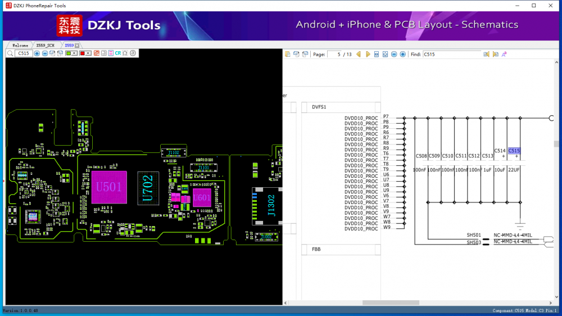The height and width of the screenshot is (316, 562).
Task: Click the CR toggle icon in PCB toolbar
Action: coord(118,53)
